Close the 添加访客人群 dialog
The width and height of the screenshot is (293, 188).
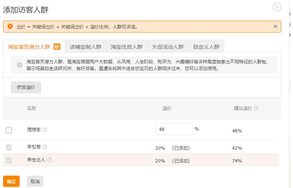[277, 7]
